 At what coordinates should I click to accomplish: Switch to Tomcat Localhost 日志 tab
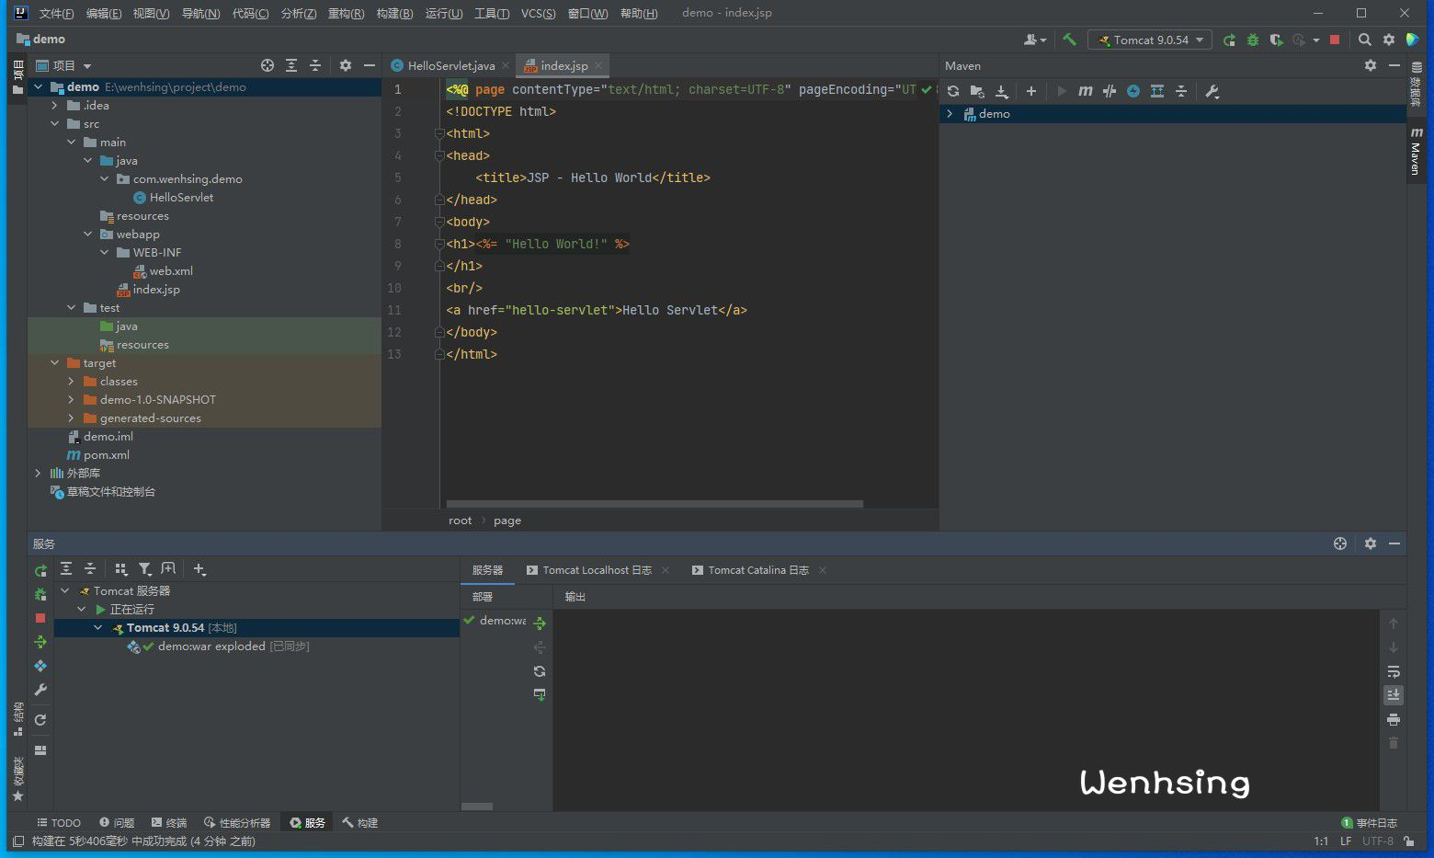tap(597, 570)
